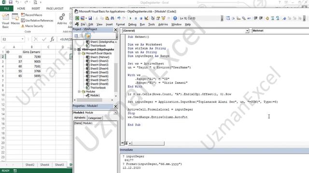Save the VBA project with disk icon
Viewport: 309px width, 173px height.
90,18
